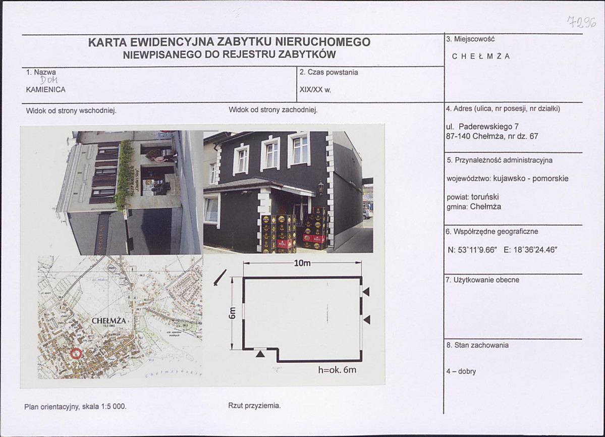Click the longitude "E: 18°36'24.46""

click(x=530, y=250)
